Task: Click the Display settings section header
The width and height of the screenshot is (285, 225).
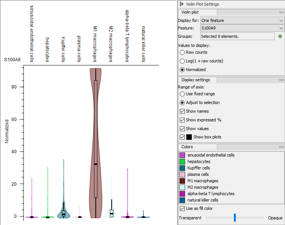Action: (x=195, y=80)
